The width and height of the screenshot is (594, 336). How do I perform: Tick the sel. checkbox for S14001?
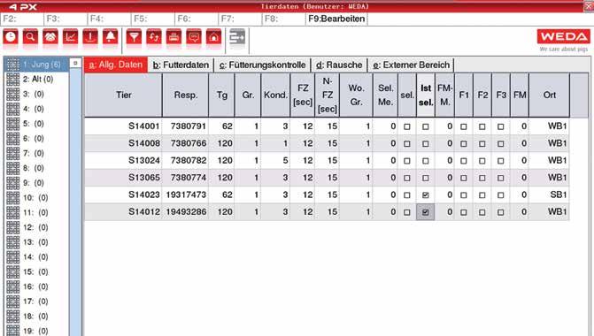407,126
